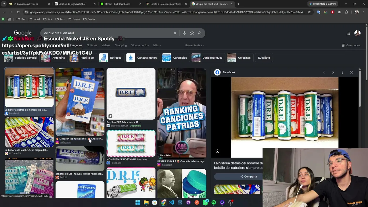Submit the search with the magnifier icon
Screen dimensions: 368x207
(x=200, y=33)
